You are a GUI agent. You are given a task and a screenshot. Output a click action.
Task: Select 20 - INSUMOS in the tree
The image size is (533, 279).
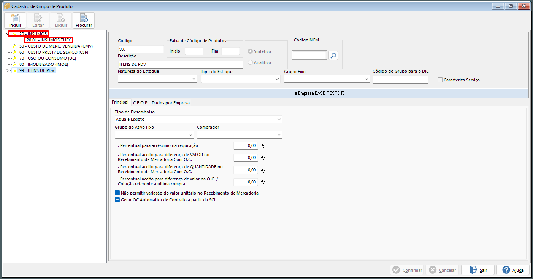coord(33,34)
